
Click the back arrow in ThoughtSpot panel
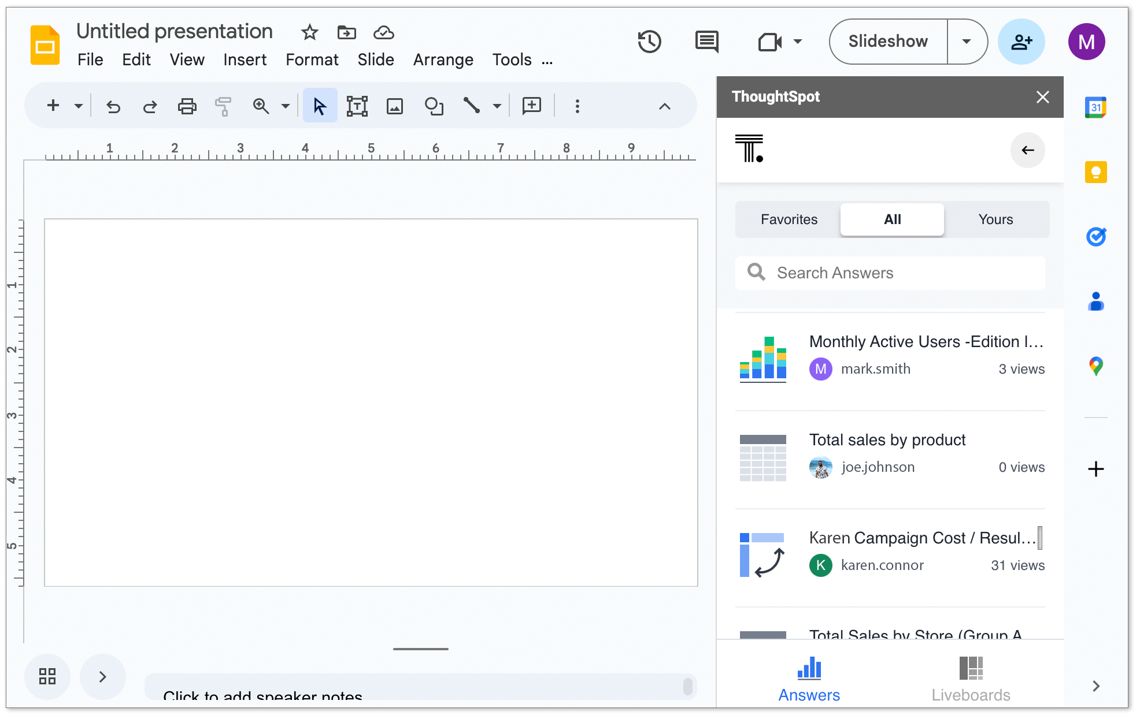click(1027, 149)
